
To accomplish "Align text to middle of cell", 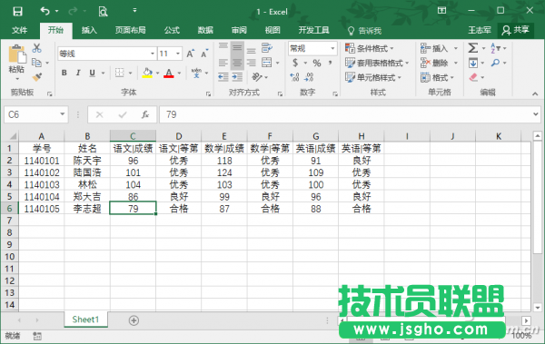I will (237, 48).
